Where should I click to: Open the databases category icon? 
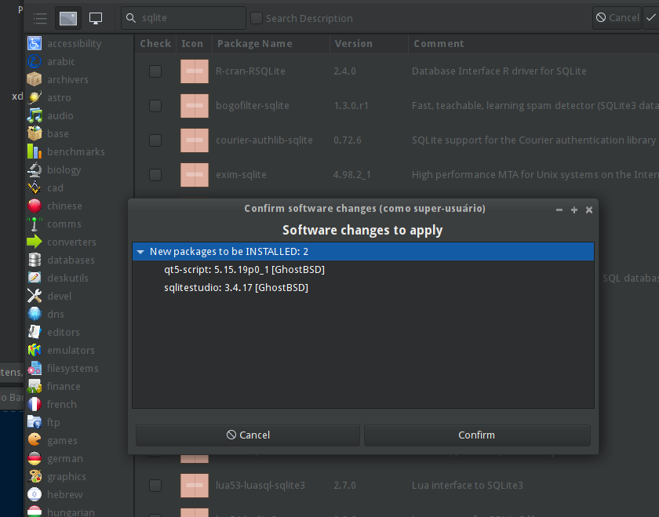coord(35,260)
